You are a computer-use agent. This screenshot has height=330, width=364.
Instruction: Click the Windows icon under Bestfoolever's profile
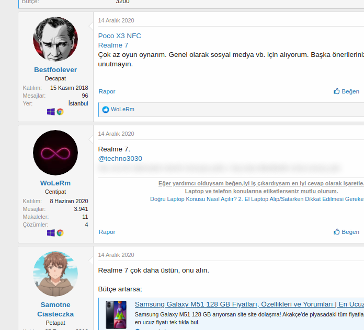[x=51, y=112]
